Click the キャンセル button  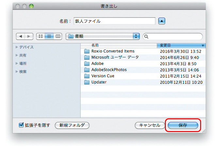click(150, 125)
